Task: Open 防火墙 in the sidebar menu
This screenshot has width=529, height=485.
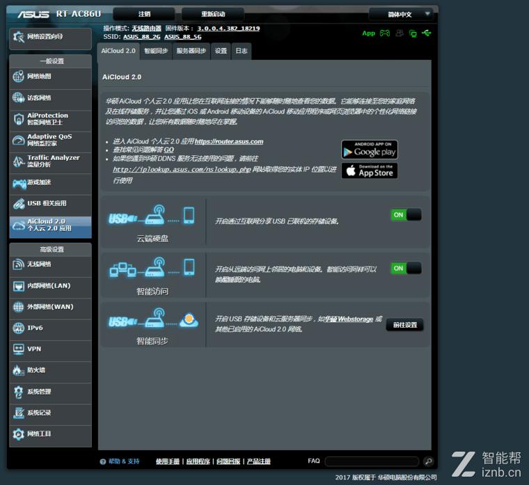Action: pyautogui.click(x=50, y=370)
